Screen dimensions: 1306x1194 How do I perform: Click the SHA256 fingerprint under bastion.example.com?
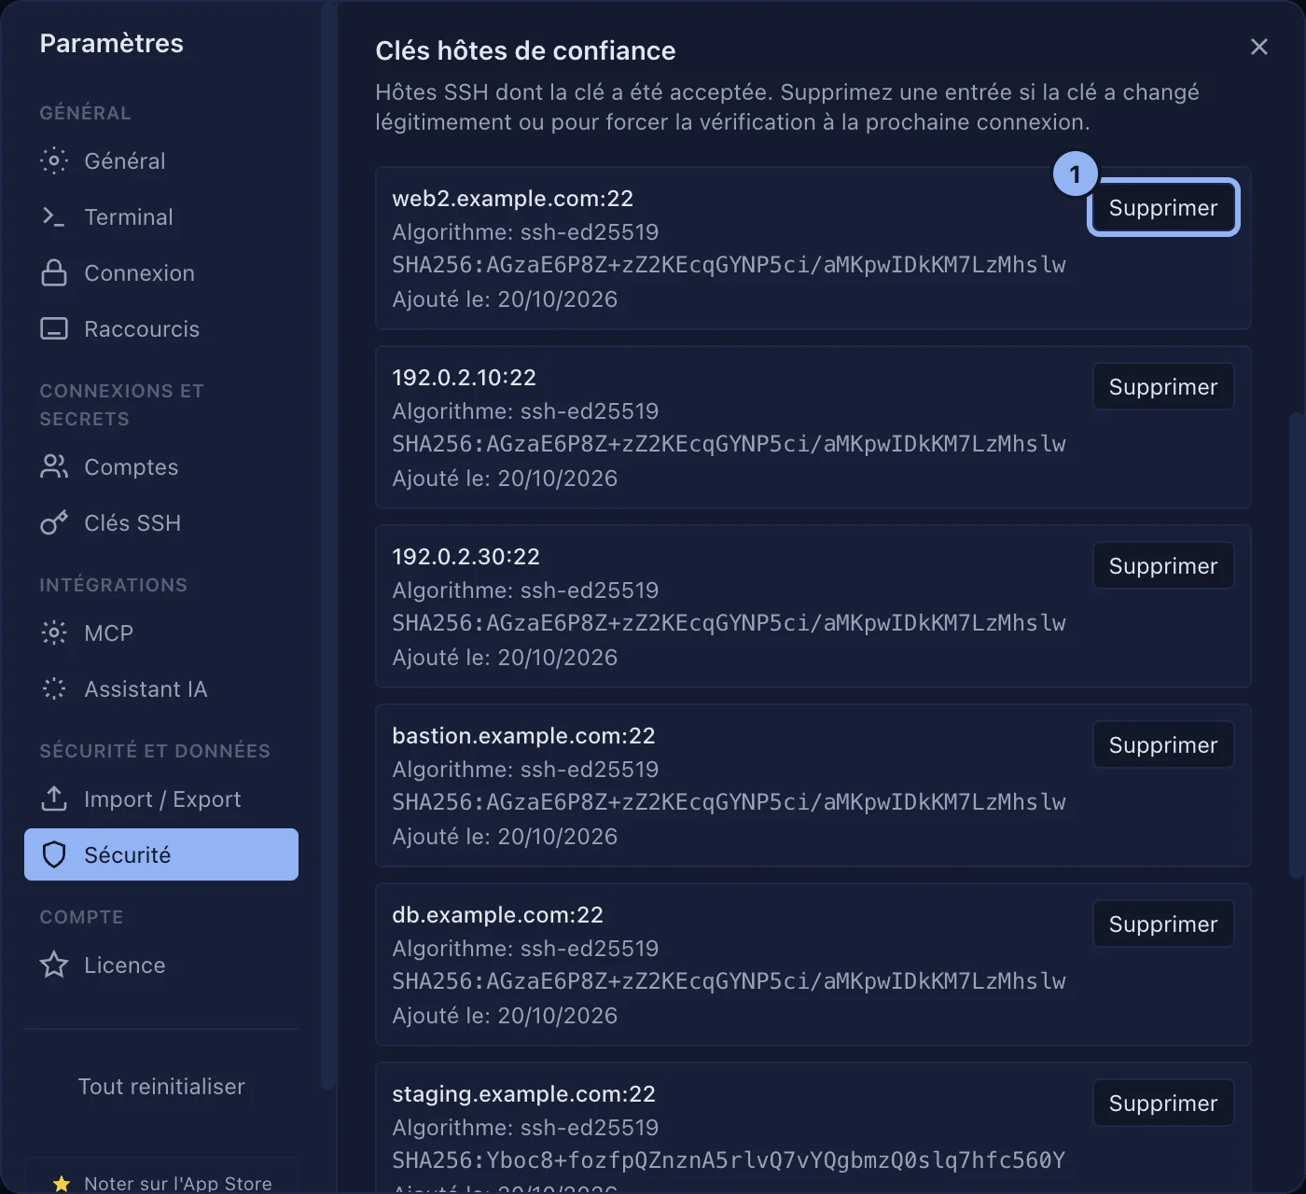pyautogui.click(x=729, y=802)
